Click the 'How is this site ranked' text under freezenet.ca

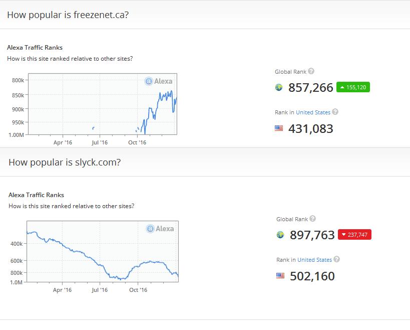pyautogui.click(x=70, y=59)
